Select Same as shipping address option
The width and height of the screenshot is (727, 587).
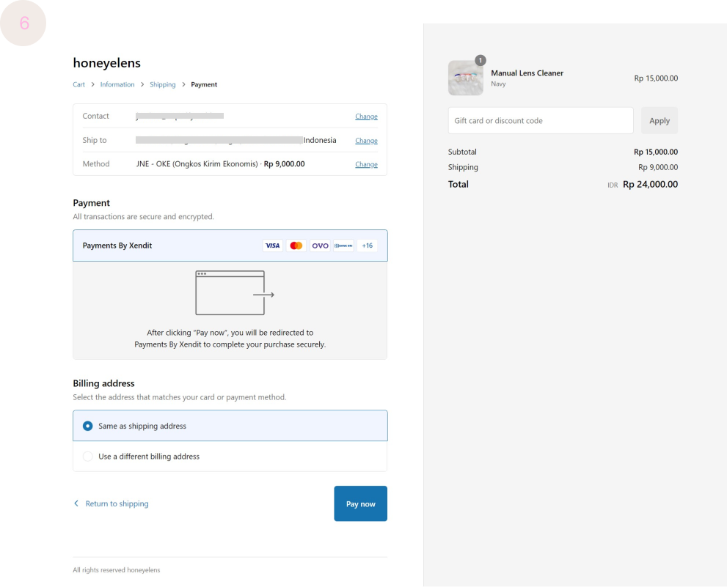(88, 426)
